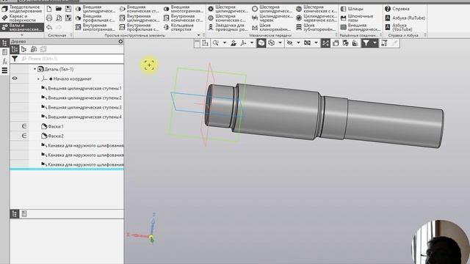
Task: Expand the Начало координат node
Action: coord(38,78)
